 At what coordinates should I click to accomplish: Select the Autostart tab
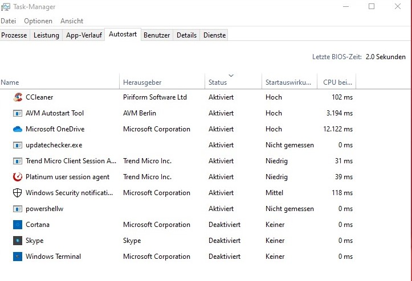click(x=123, y=34)
